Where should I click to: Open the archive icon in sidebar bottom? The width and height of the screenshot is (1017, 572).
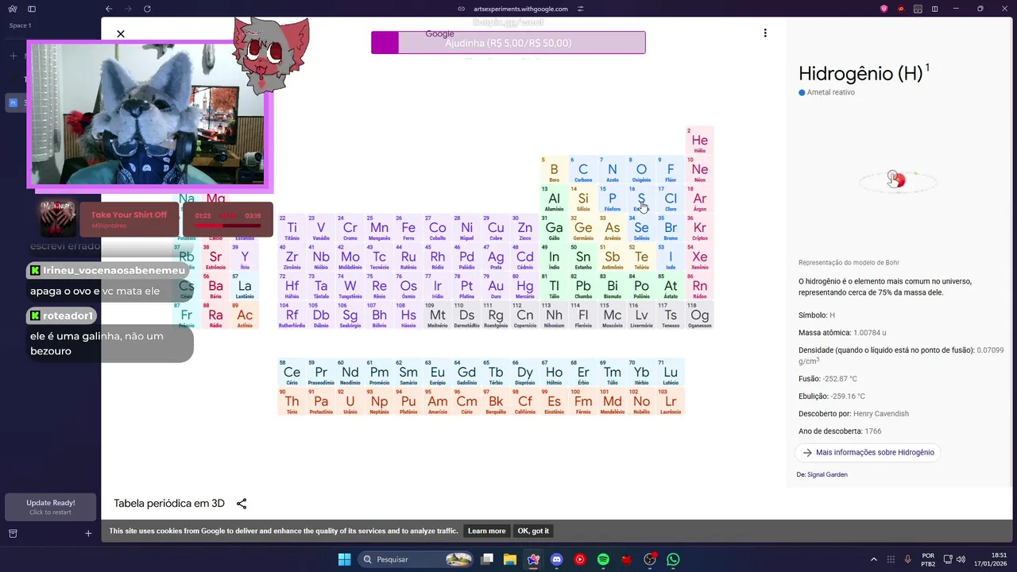[x=13, y=534]
